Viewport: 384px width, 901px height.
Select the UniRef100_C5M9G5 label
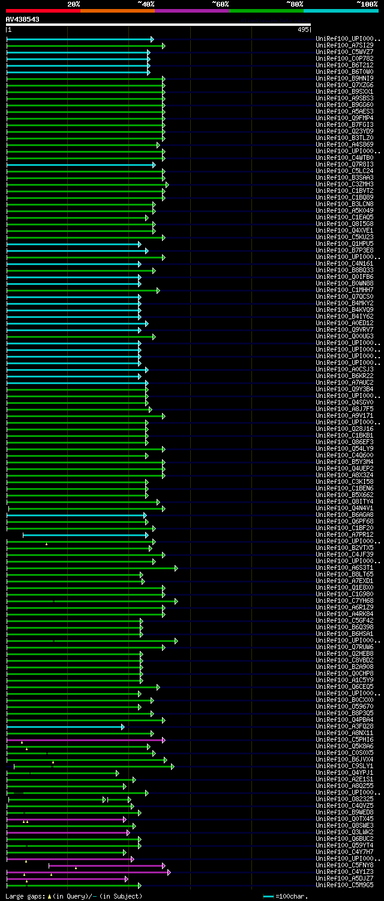[344, 885]
